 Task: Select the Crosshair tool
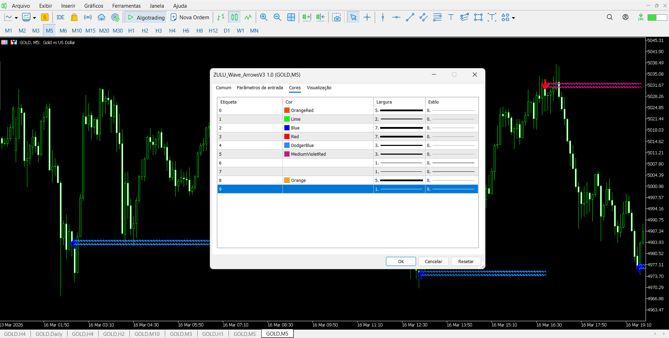point(367,17)
